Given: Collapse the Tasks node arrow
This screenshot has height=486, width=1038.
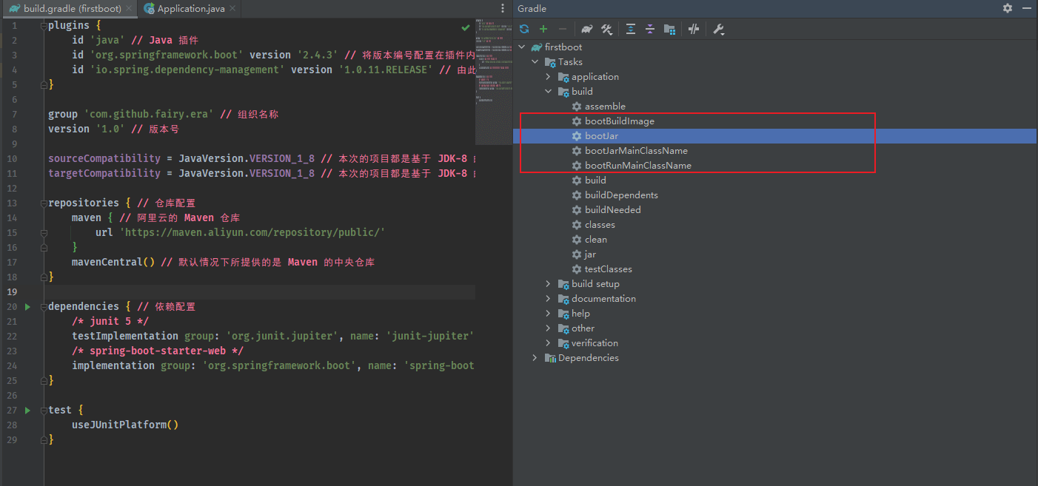Looking at the screenshot, I should pyautogui.click(x=535, y=62).
